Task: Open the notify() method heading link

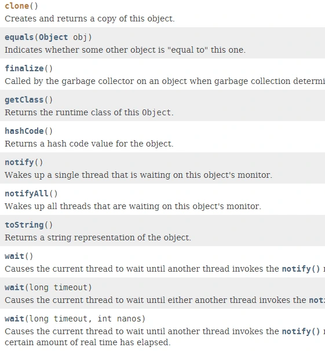Action: pos(19,162)
